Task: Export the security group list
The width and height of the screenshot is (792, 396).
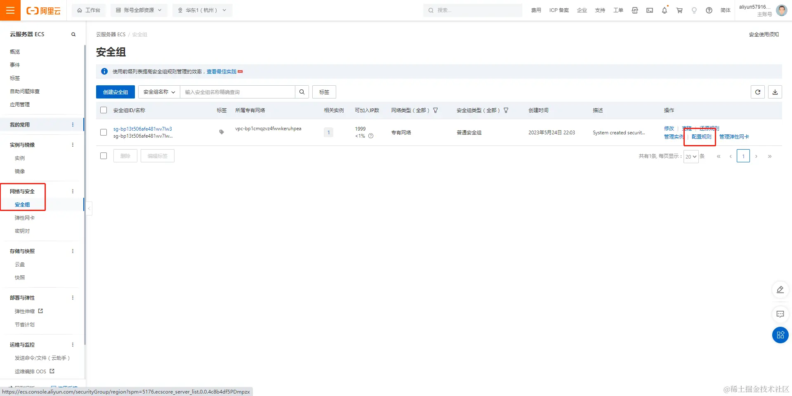Action: [775, 92]
